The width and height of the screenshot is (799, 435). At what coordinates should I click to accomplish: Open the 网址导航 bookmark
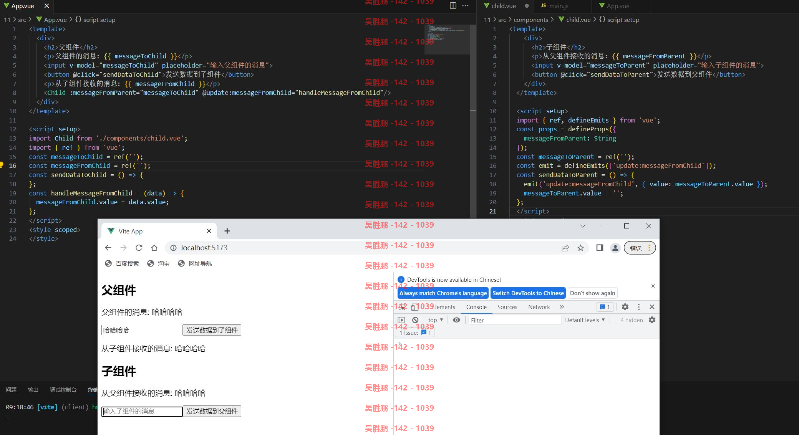[195, 263]
